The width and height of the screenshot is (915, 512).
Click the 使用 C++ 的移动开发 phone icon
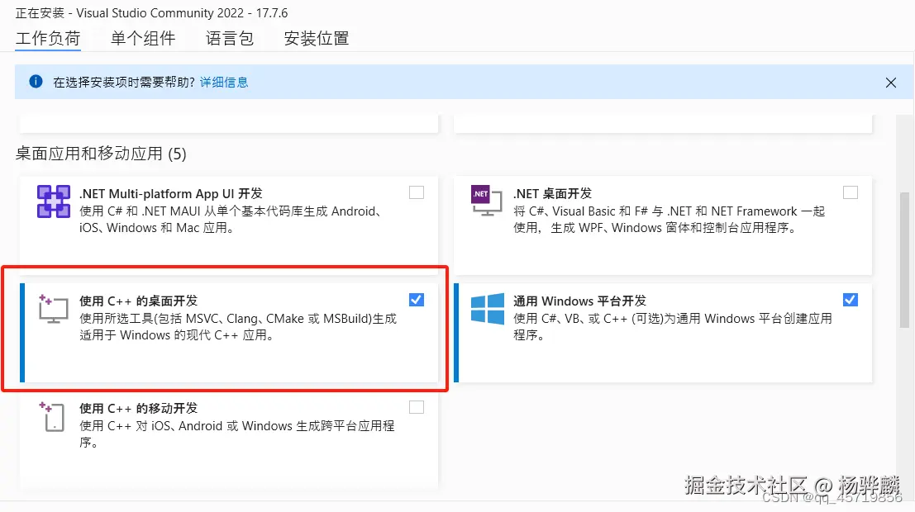tap(53, 416)
